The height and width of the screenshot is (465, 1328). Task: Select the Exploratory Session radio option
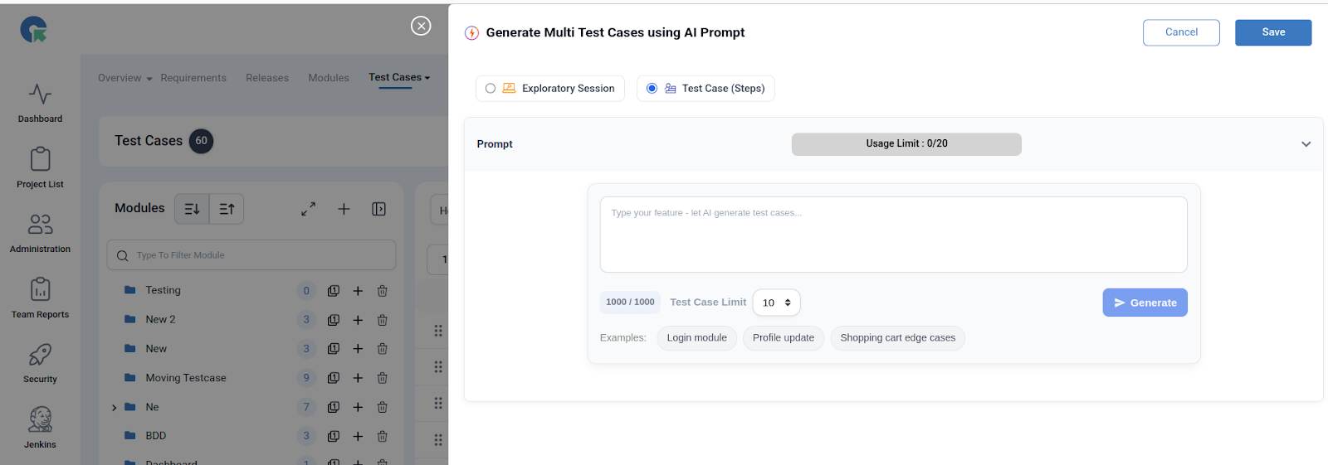(x=491, y=89)
